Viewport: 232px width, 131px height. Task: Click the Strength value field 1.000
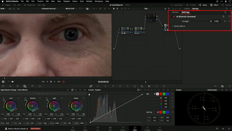click(216, 21)
